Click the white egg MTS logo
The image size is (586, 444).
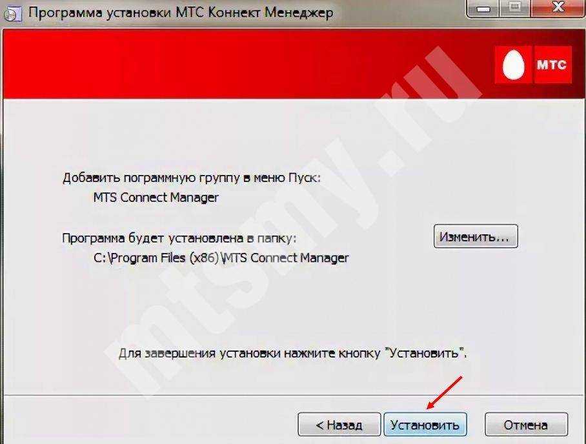pyautogui.click(x=513, y=65)
